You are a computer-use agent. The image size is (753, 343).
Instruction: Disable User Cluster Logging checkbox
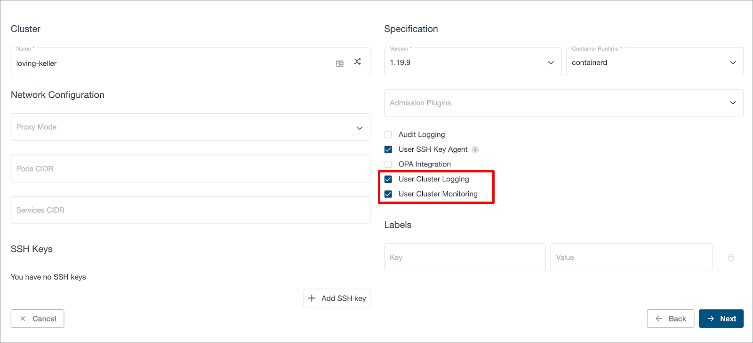pos(388,179)
